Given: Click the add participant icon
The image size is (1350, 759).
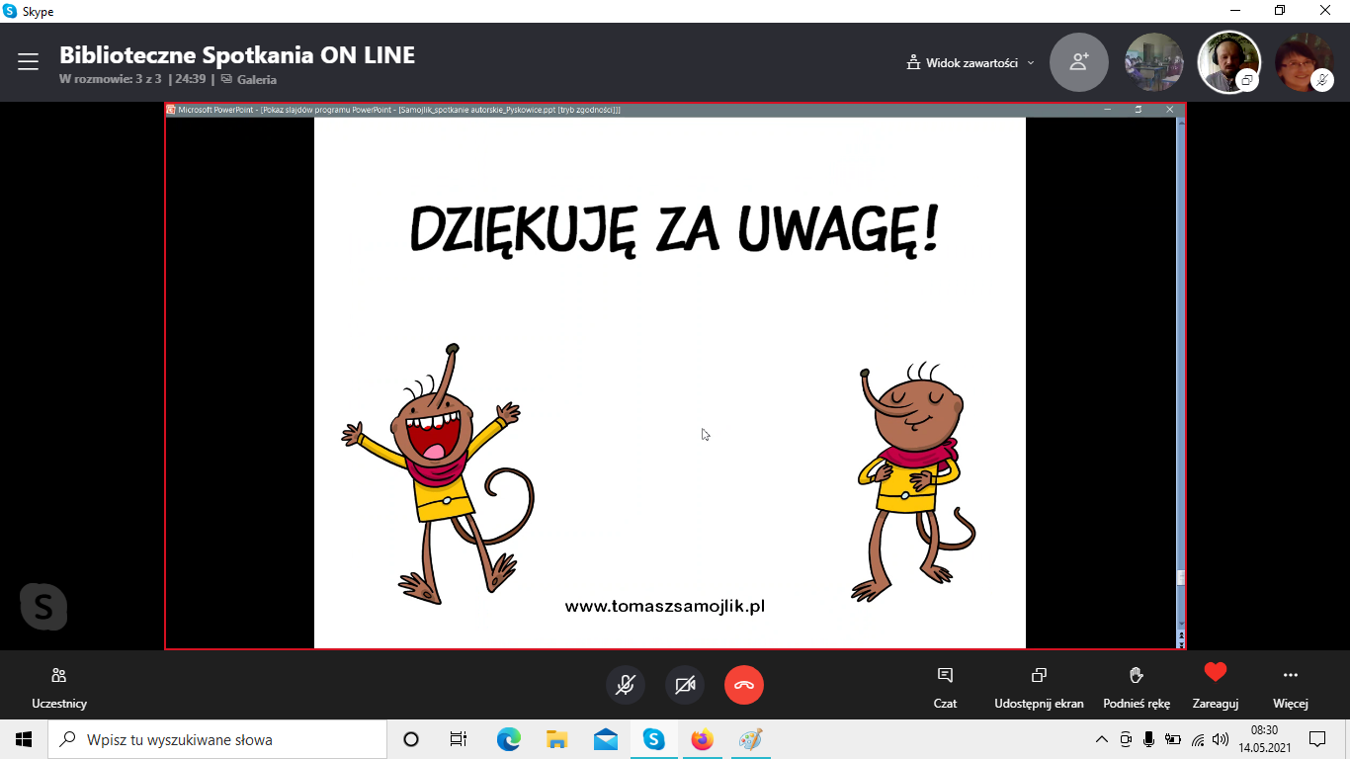Looking at the screenshot, I should (1079, 61).
